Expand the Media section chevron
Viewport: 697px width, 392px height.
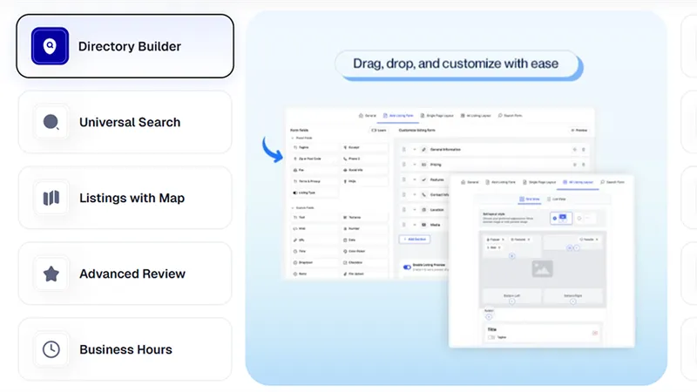pyautogui.click(x=415, y=225)
